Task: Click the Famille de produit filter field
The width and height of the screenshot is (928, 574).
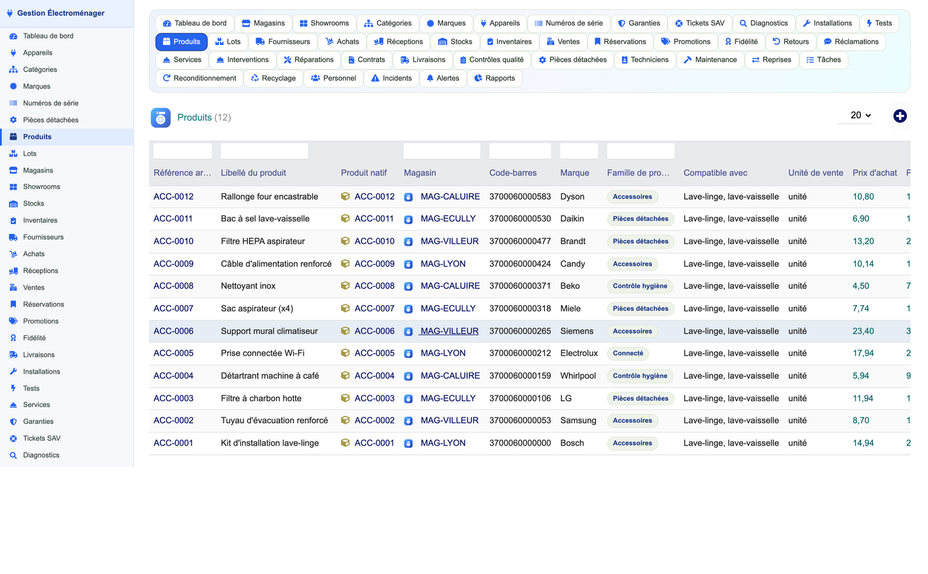Action: (640, 151)
